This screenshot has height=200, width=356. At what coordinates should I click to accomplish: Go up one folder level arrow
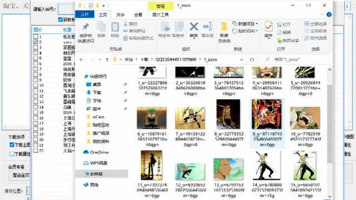click(107, 59)
